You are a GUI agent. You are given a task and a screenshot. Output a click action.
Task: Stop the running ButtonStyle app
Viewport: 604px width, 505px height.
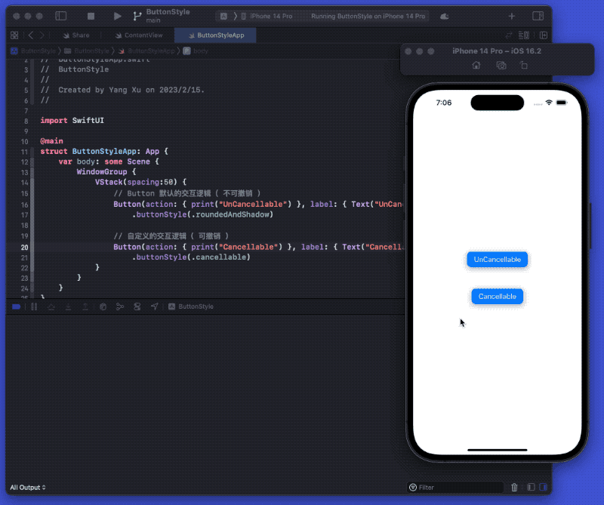click(91, 16)
